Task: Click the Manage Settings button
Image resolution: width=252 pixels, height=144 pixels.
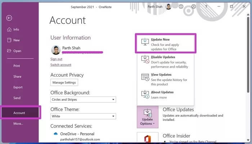Action: tap(64, 82)
